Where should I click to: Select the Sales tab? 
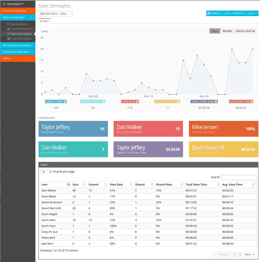point(45,21)
